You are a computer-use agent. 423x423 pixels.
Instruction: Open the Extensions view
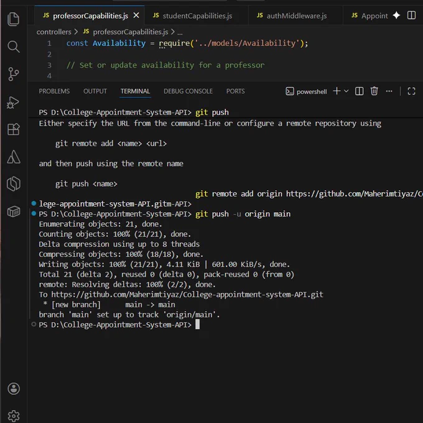tap(14, 129)
